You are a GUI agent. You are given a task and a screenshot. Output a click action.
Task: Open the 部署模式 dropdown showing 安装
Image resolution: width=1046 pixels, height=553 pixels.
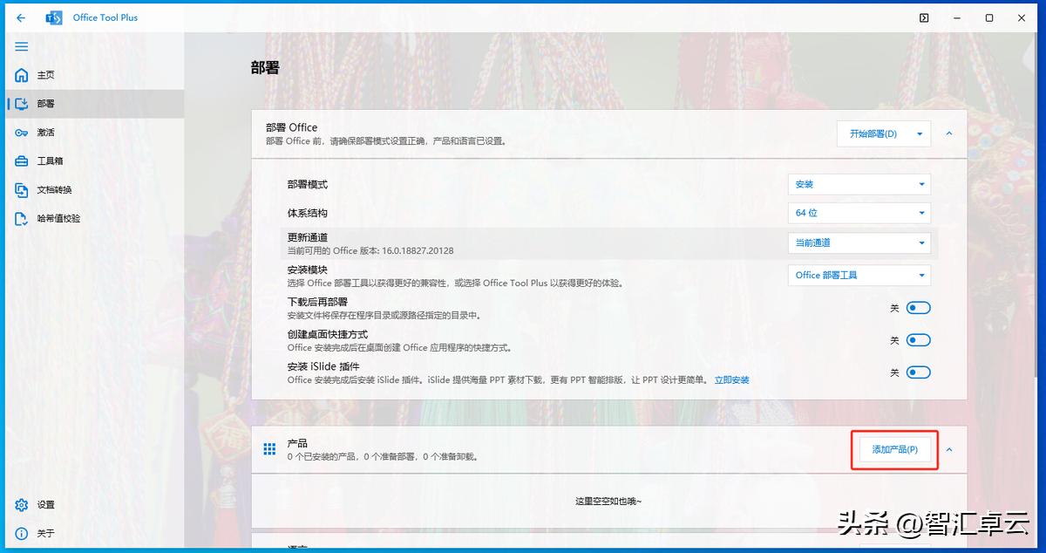859,183
